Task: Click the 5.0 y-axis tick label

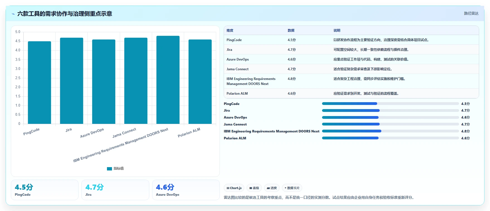Action: coord(18,32)
